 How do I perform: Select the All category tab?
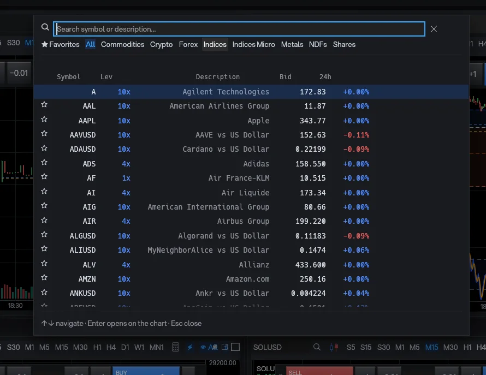pyautogui.click(x=90, y=45)
